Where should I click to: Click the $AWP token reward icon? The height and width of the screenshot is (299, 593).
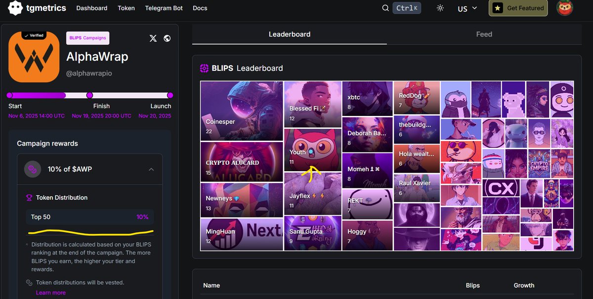coord(33,169)
